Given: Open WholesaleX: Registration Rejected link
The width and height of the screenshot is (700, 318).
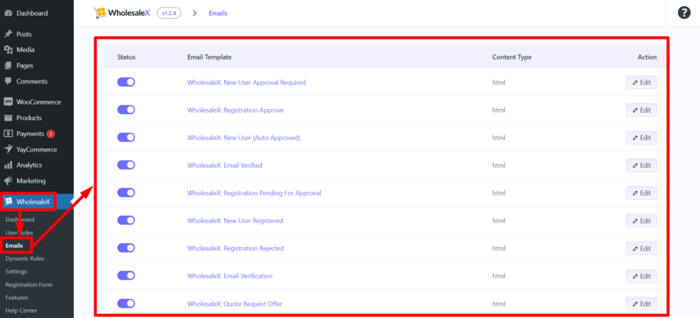Looking at the screenshot, I should (x=235, y=248).
